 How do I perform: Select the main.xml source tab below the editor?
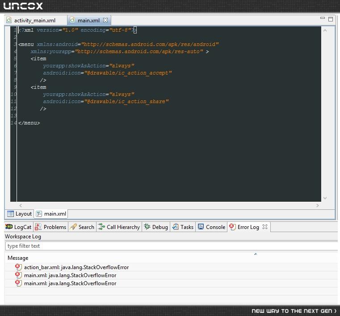click(x=51, y=214)
